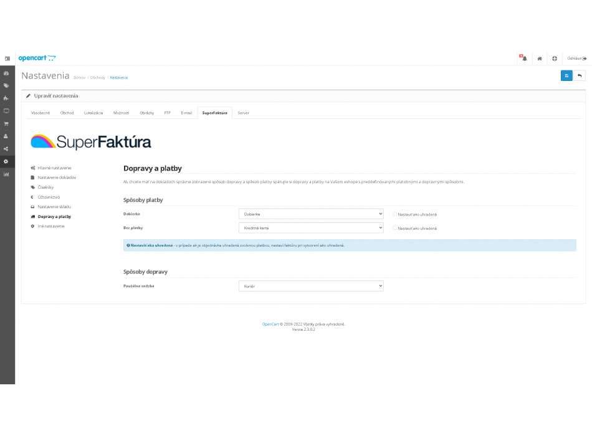Viewport: 592px width, 436px height.
Task: Open the Dobierka payment method dropdown
Action: [311, 214]
